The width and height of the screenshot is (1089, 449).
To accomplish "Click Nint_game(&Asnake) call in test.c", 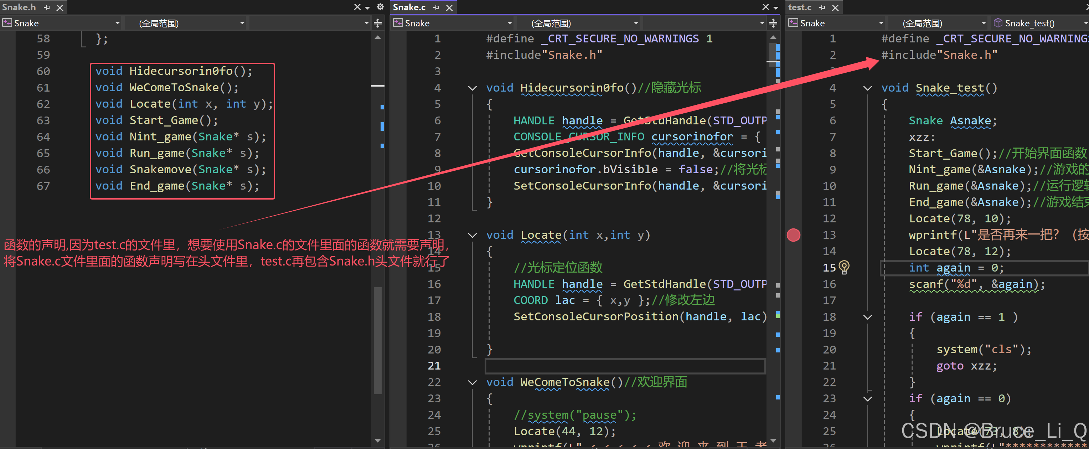I will click(974, 170).
